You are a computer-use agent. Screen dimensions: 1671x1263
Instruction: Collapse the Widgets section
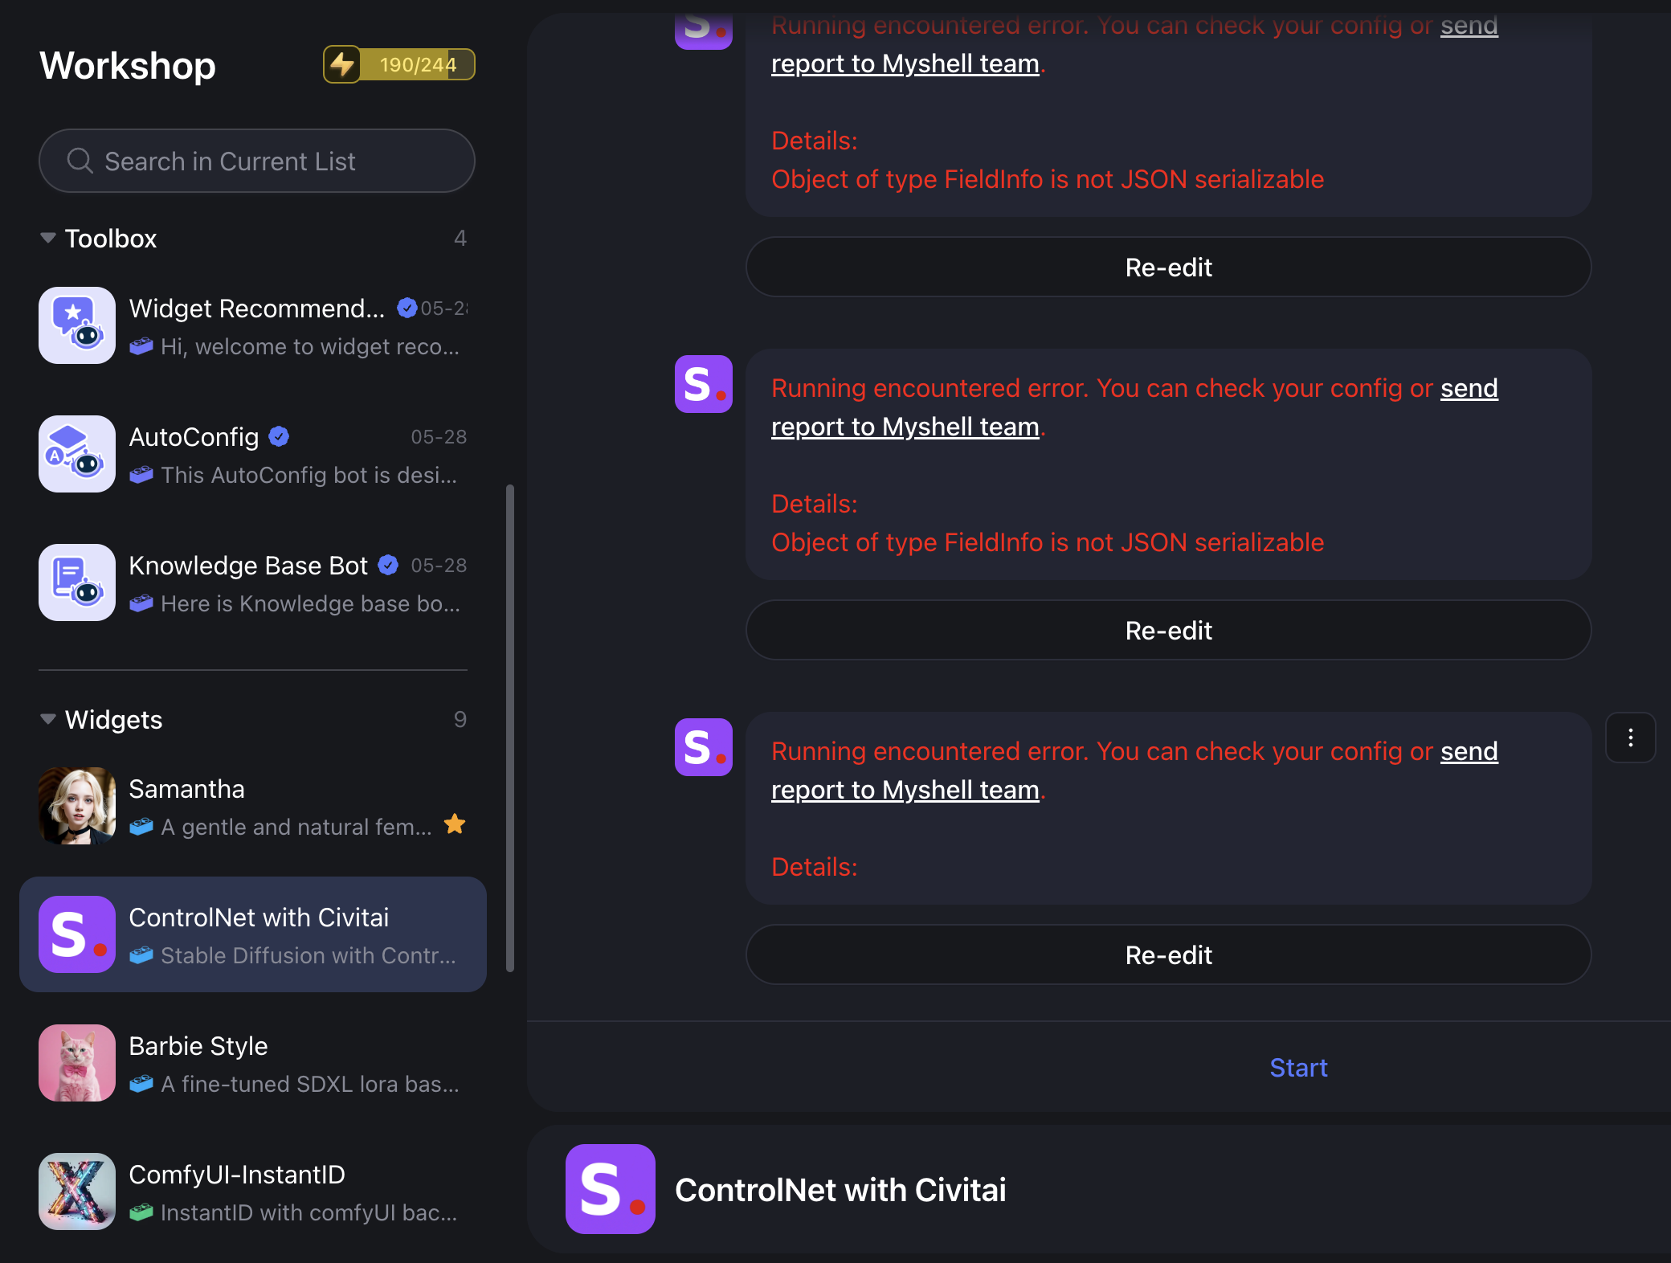(x=48, y=719)
